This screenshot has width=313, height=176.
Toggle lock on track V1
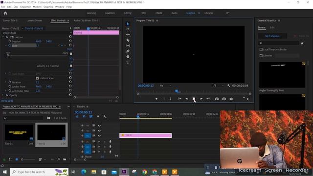tap(82, 136)
